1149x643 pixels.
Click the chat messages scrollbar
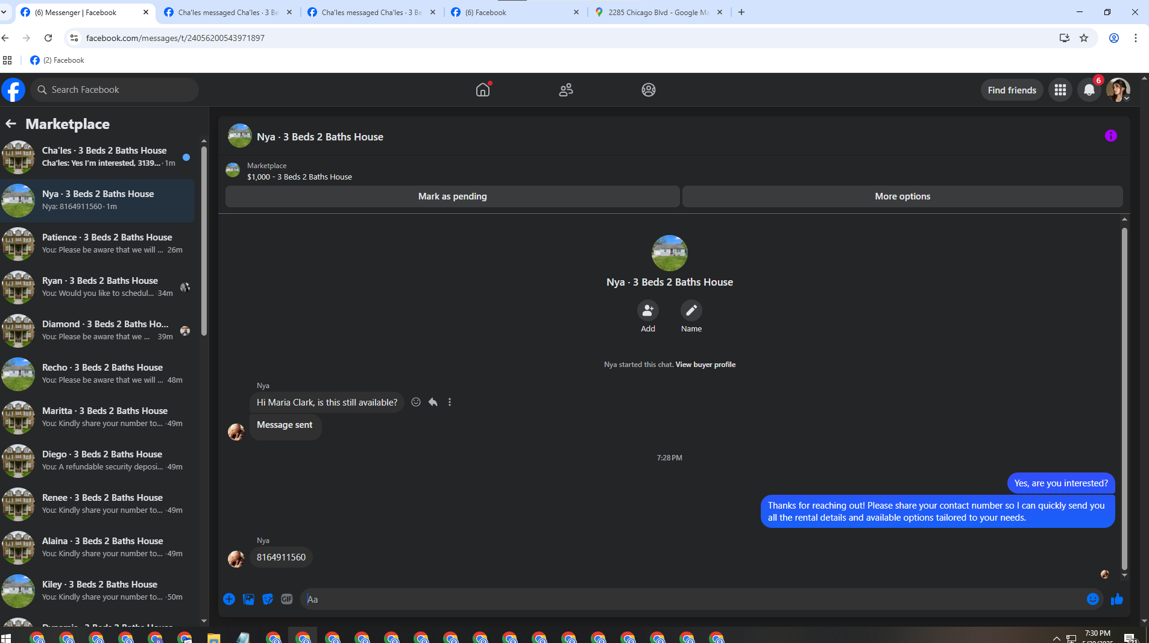tap(1124, 398)
